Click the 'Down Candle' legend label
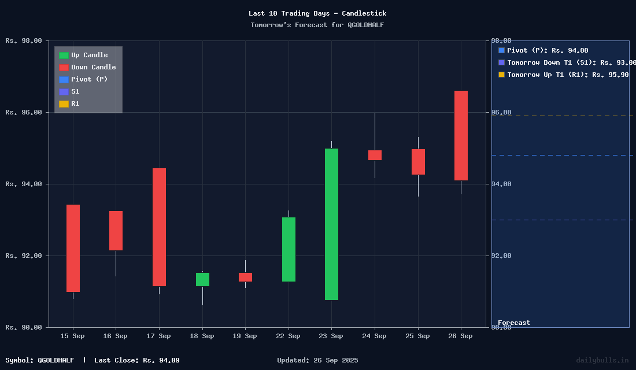The height and width of the screenshot is (370, 636). click(94, 67)
